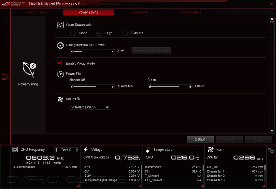This screenshot has width=276, height=189.
Task: Decrease Monitor Off time with left arrow
Action: tap(71, 86)
